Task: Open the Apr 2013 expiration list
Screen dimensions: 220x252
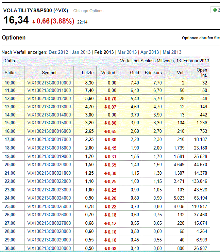Action: (149, 52)
